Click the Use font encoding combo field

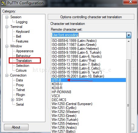click(89, 35)
